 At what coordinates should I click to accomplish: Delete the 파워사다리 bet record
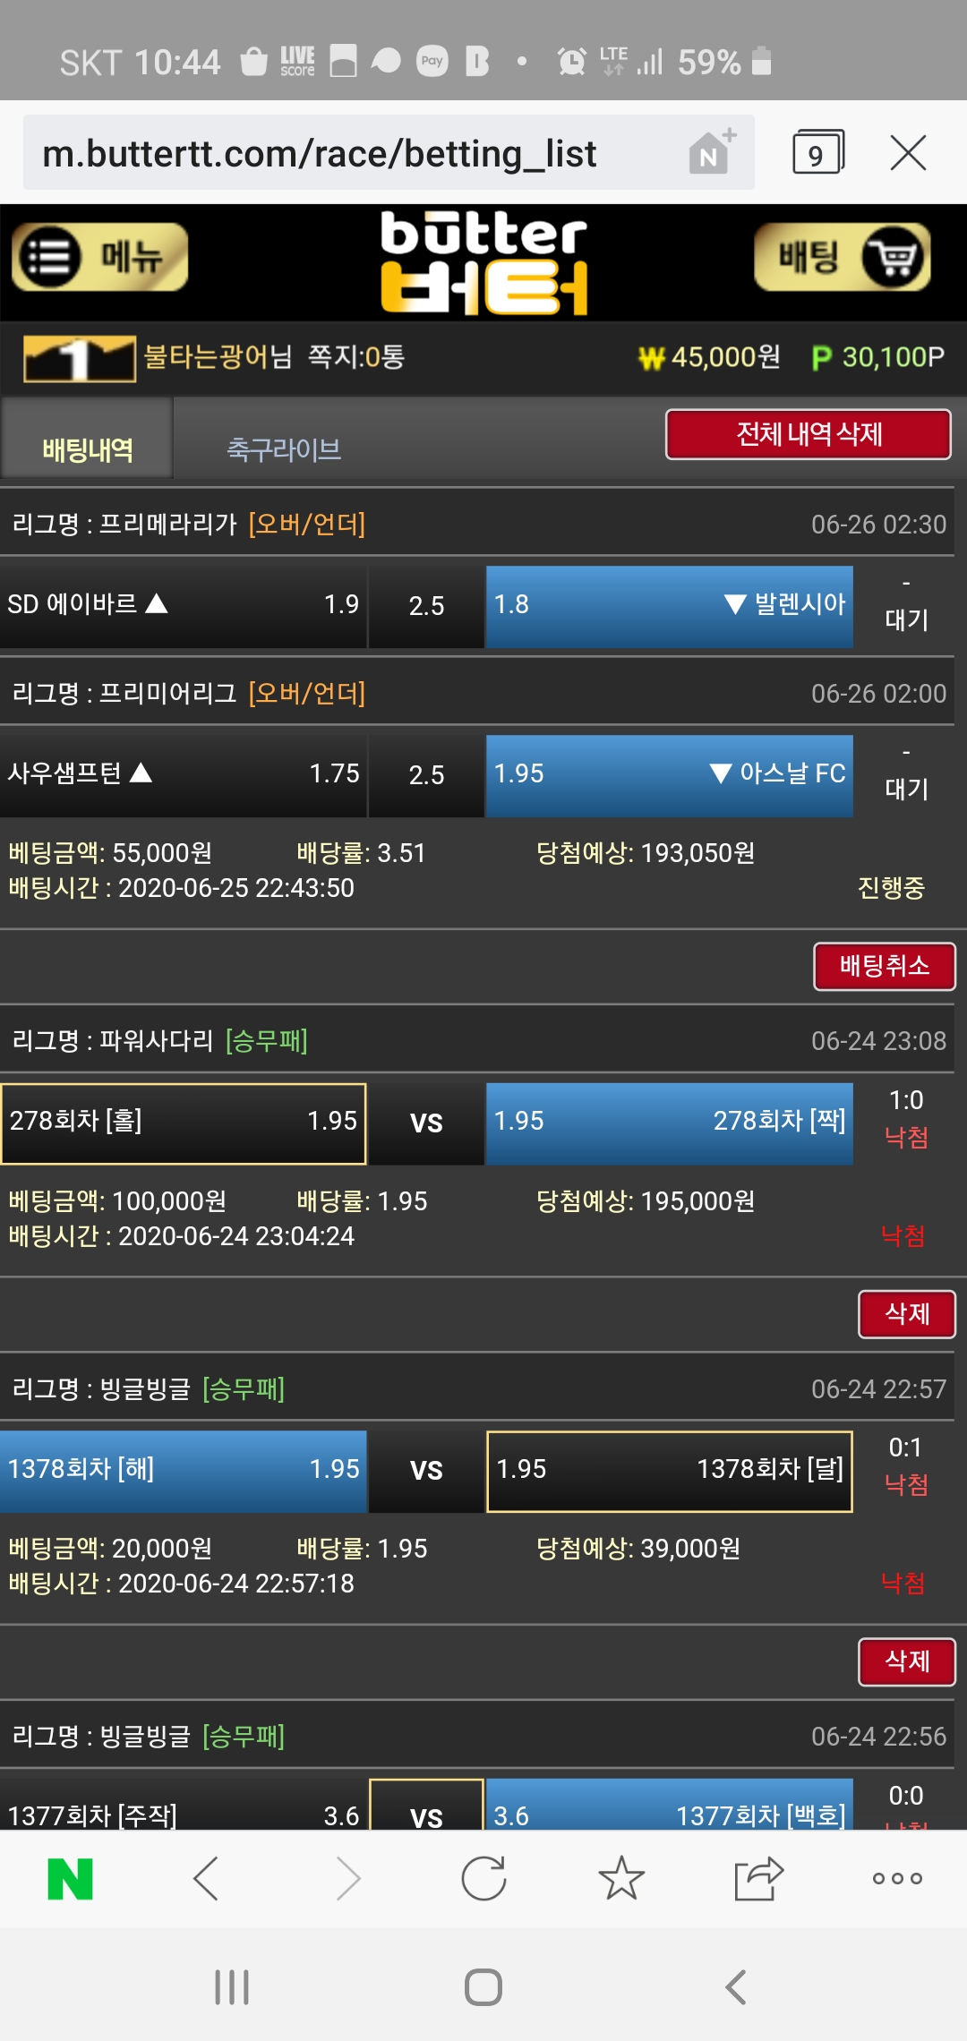click(906, 1313)
